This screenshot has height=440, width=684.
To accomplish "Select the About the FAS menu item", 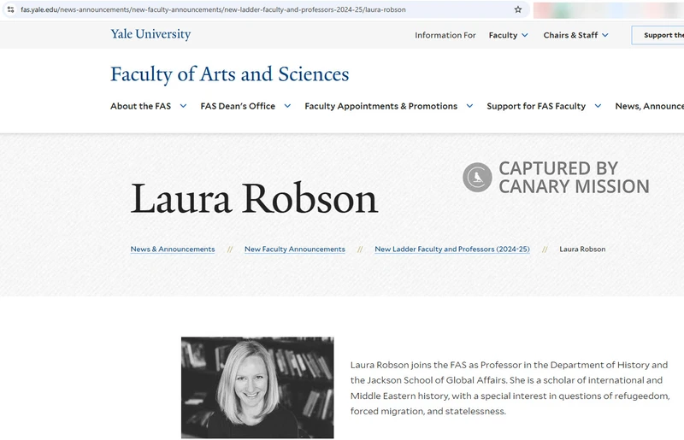I will tap(140, 106).
